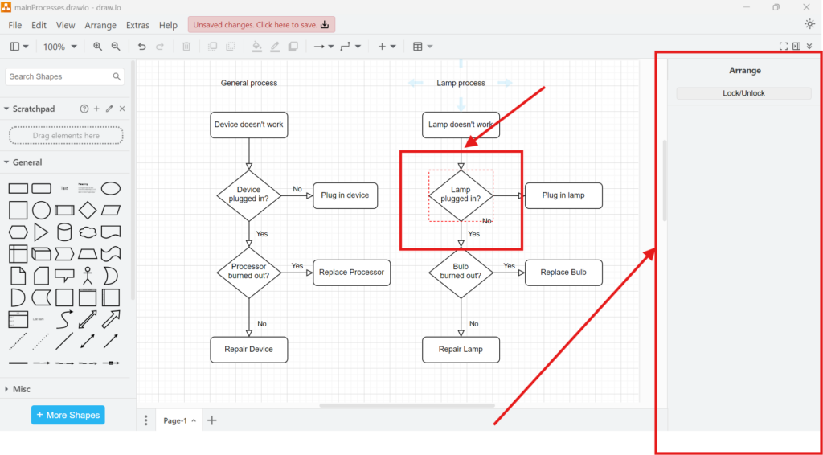823x455 pixels.
Task: Pick the Hexagon shape from General
Action: (x=18, y=232)
